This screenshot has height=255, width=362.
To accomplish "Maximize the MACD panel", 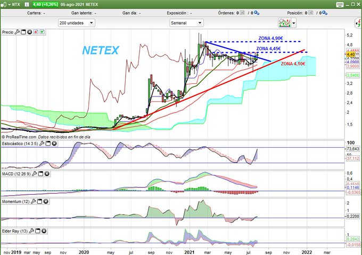I will (40, 173).
